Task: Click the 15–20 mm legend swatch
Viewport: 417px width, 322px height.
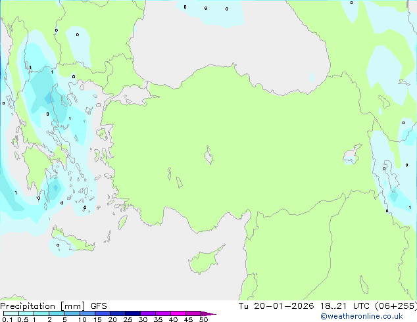Action: 102,313
